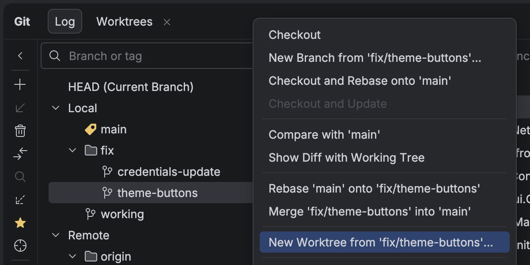Viewport: 530px width, 265px height.
Task: Choose New Worktree from 'fix/theme-buttons'
Action: tap(381, 242)
